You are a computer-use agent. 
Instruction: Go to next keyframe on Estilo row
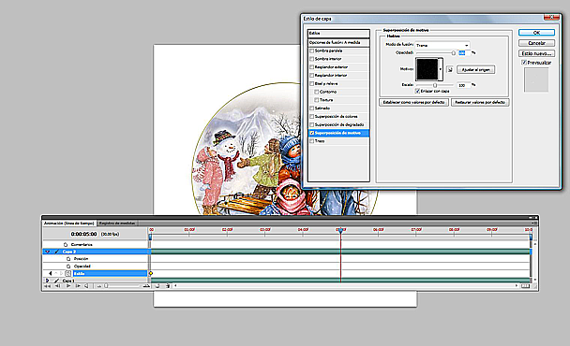(62, 273)
